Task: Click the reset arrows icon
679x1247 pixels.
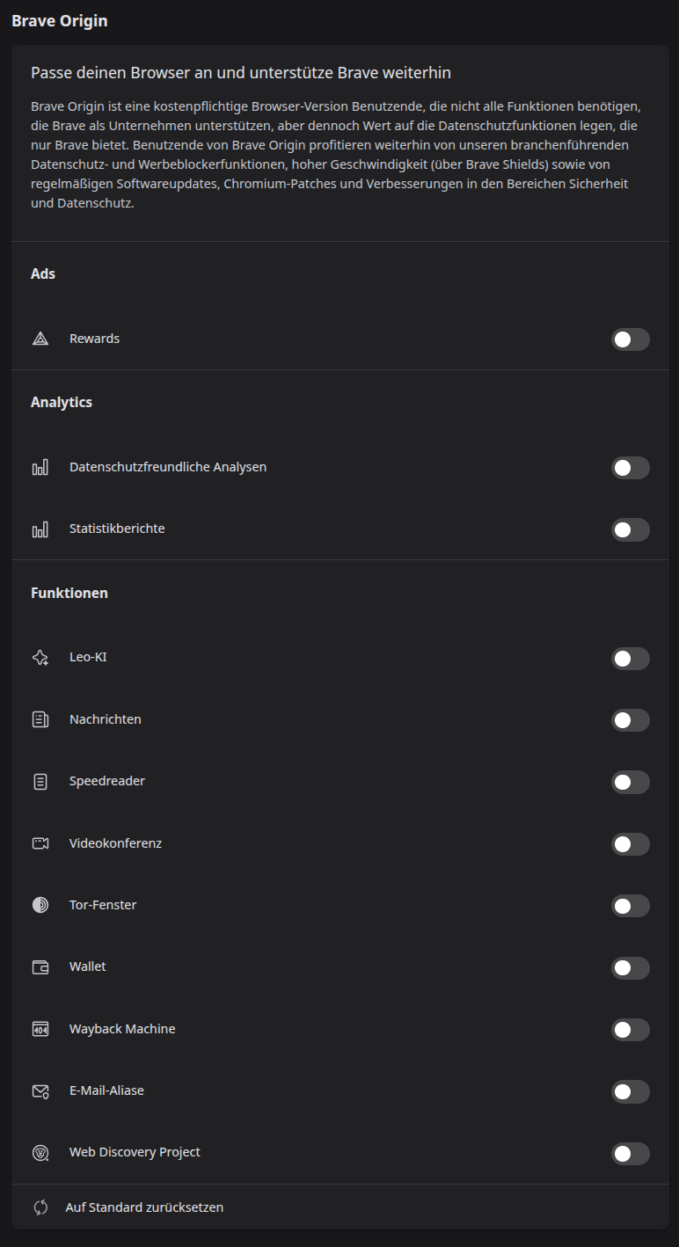Action: click(x=40, y=1207)
